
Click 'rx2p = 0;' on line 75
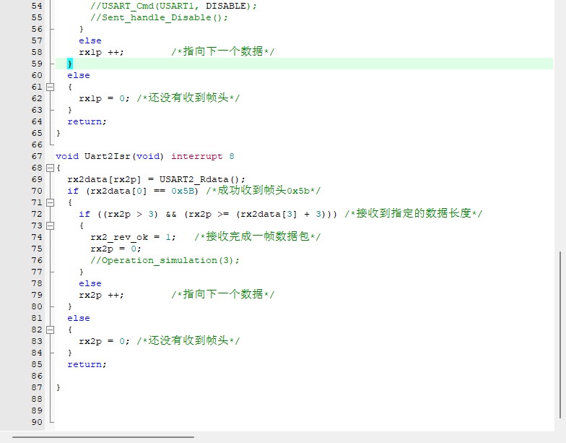[116, 249]
